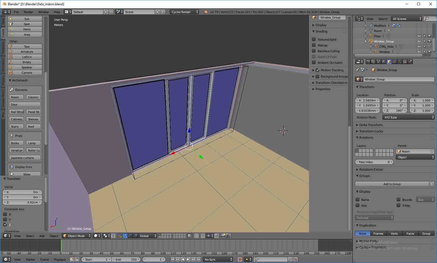Click the Add to Group button
The height and width of the screenshot is (263, 437).
[x=392, y=184]
